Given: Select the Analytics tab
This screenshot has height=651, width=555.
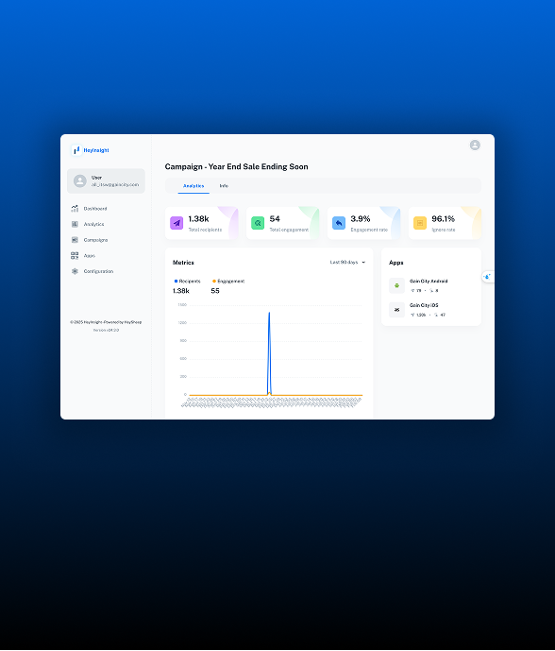Looking at the screenshot, I should (x=193, y=186).
